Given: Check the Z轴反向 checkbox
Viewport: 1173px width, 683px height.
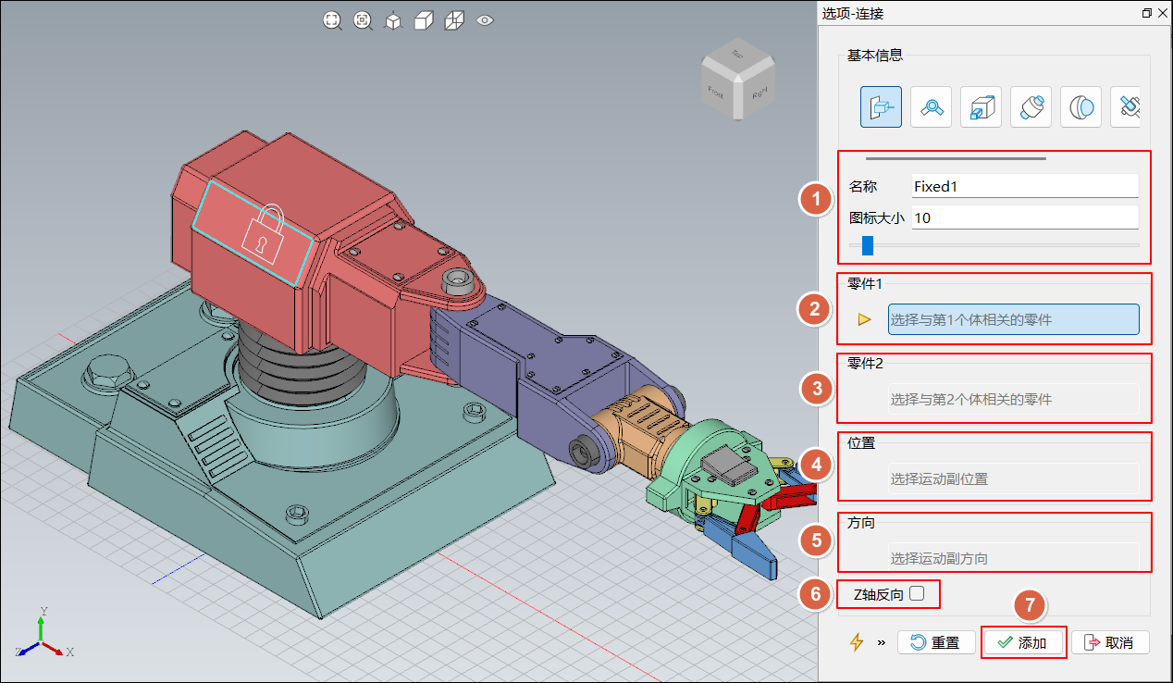Looking at the screenshot, I should 917,594.
